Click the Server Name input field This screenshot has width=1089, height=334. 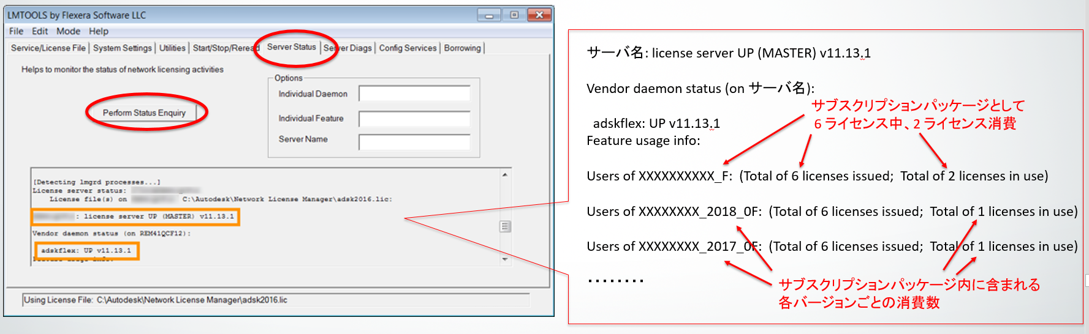point(414,142)
